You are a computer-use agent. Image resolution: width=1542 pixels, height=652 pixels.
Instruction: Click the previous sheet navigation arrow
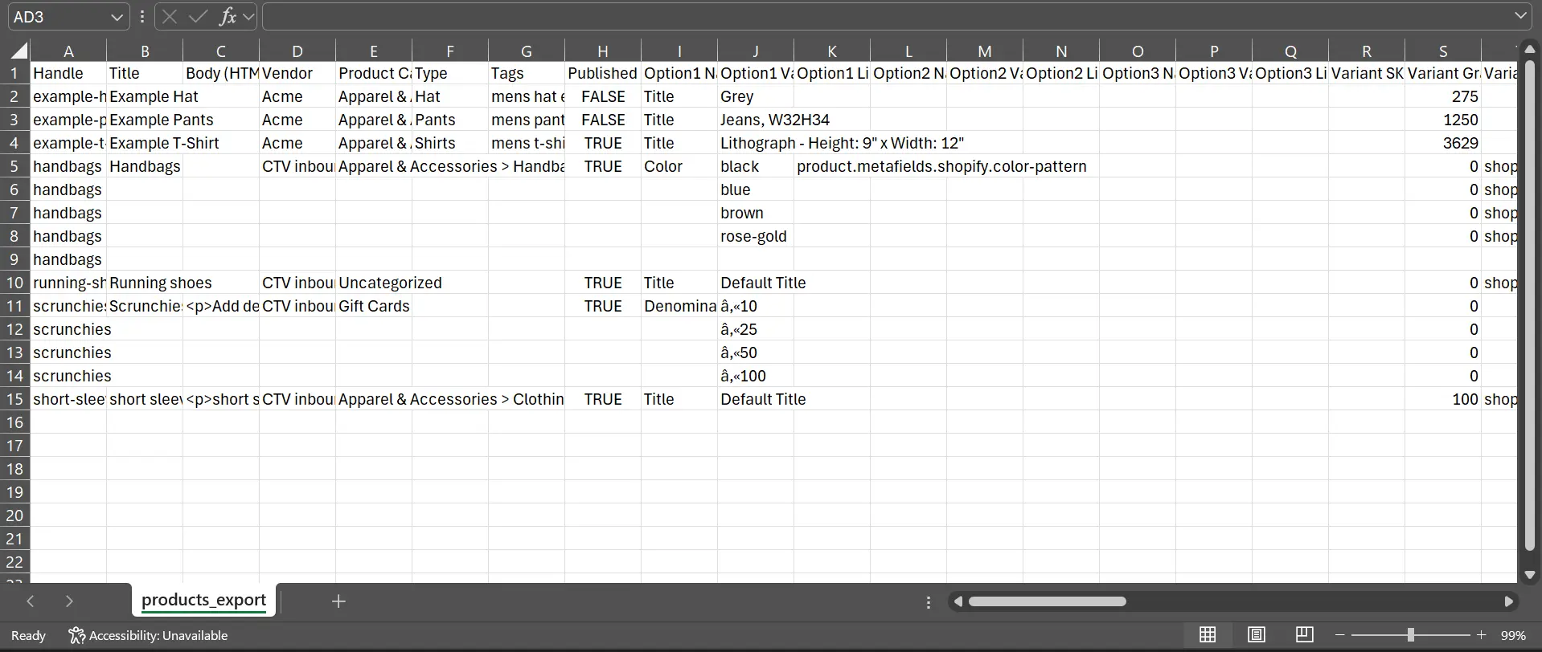(31, 601)
